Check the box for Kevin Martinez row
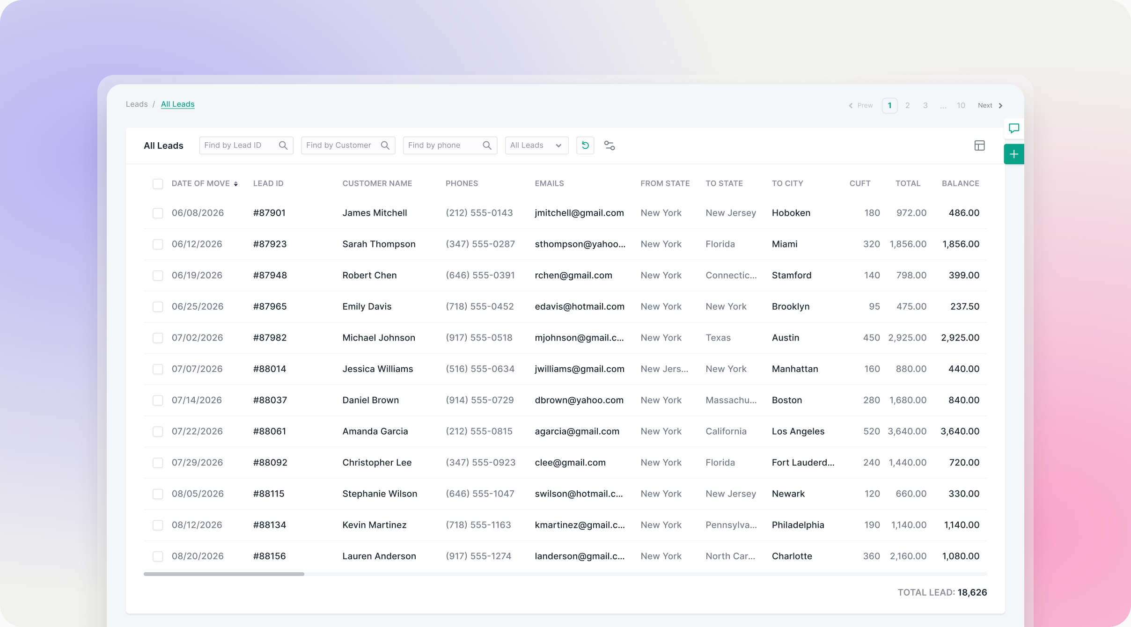The height and width of the screenshot is (627, 1131). [x=158, y=525]
